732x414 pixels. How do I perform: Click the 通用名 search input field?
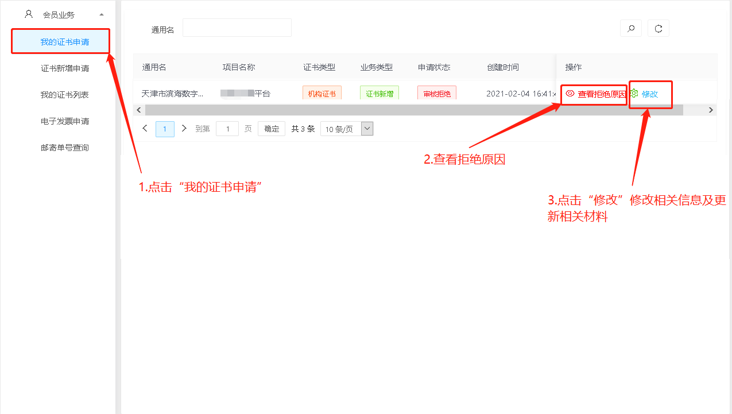pos(237,28)
